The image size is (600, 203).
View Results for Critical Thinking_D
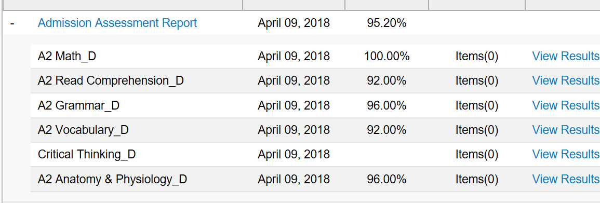[566, 154]
